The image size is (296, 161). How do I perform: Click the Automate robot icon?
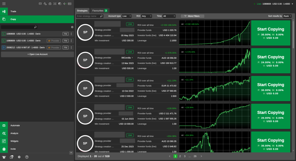4,125
